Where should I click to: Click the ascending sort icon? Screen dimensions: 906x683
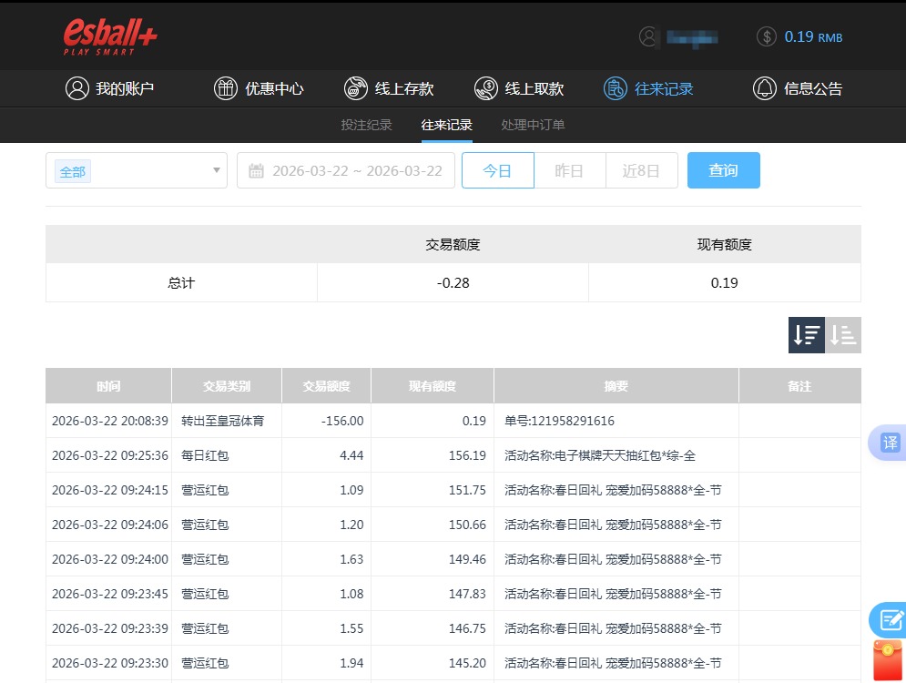[x=842, y=334]
